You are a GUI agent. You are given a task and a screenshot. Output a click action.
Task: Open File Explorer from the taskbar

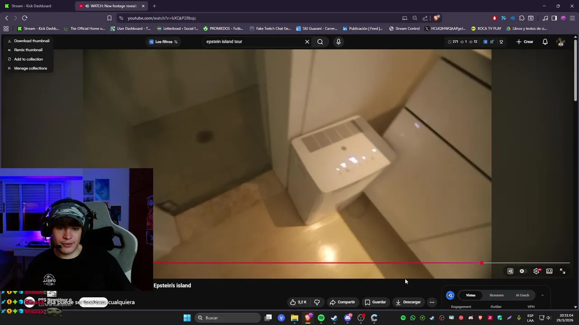294,318
